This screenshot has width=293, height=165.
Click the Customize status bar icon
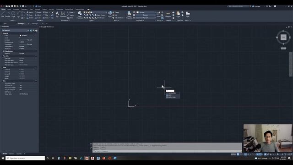pyautogui.click(x=291, y=154)
